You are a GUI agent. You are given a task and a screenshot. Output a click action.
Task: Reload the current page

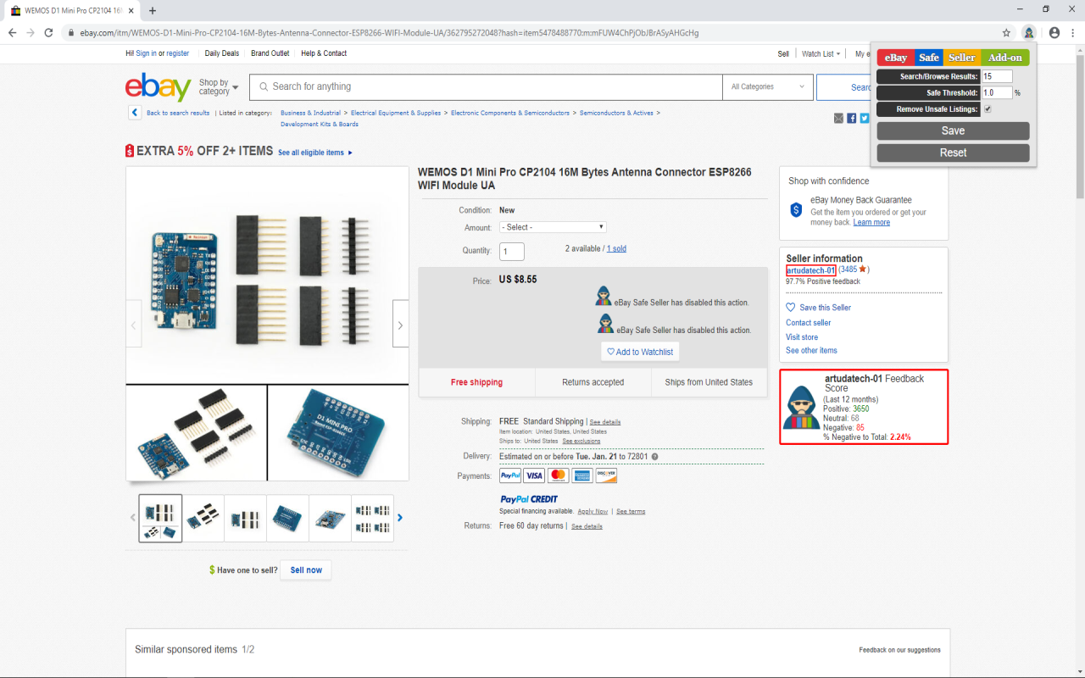coord(48,33)
